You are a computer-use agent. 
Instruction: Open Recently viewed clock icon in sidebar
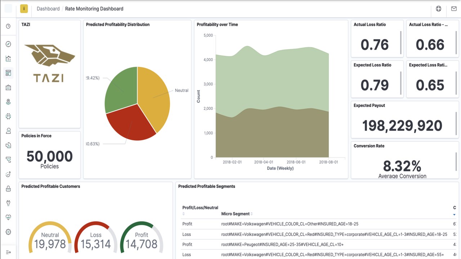point(8,26)
